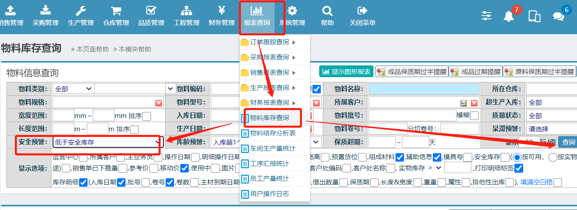
Task: Select 物料结存分析表 menu item
Action: 273,133
